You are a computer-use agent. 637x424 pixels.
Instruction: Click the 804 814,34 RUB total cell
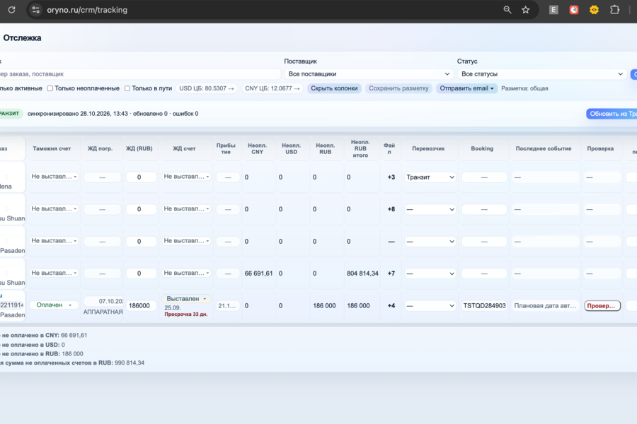[362, 273]
